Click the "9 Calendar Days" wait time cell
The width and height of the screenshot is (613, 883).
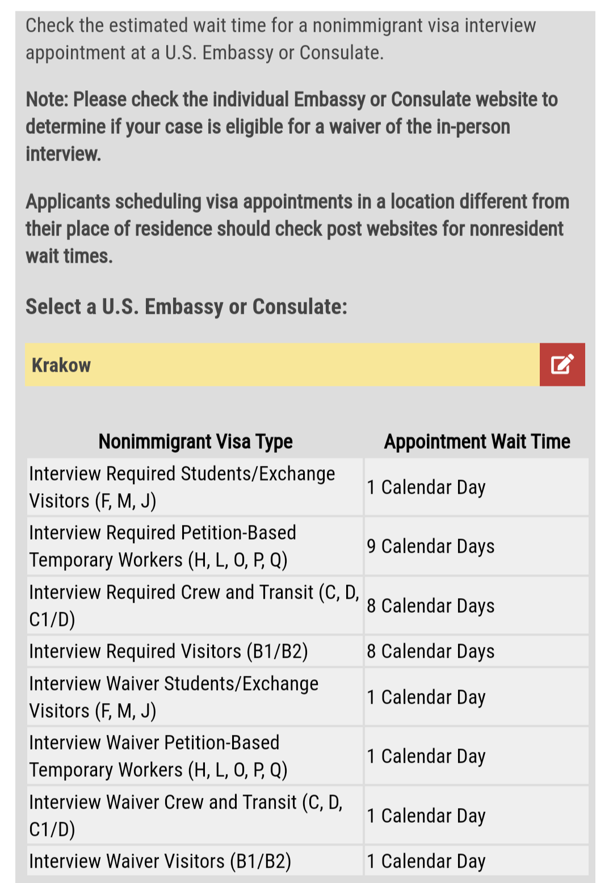pos(431,546)
